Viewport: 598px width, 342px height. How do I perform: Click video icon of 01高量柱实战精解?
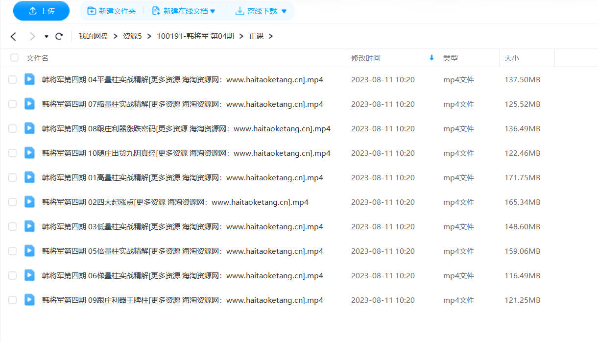click(30, 177)
